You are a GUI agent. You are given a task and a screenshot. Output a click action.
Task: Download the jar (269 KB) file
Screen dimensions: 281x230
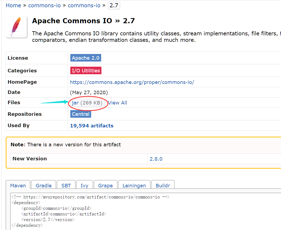click(x=87, y=103)
